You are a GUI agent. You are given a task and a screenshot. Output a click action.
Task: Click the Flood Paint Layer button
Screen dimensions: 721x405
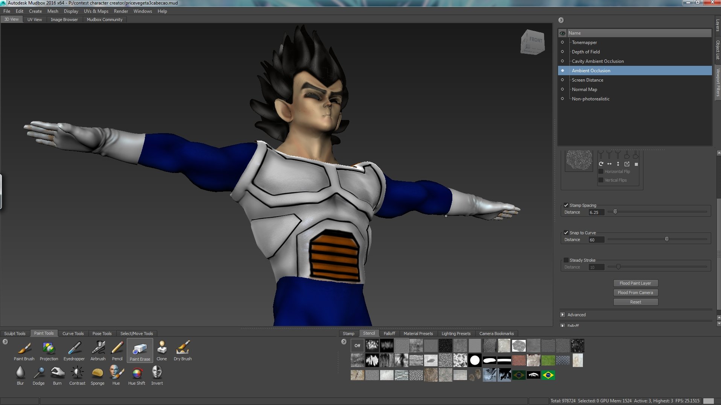tap(636, 283)
